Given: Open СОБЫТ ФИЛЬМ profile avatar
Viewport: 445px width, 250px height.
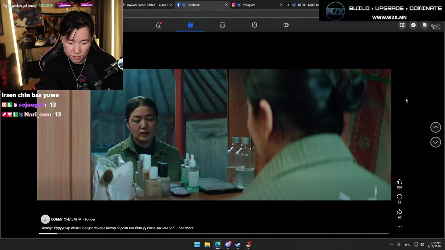Looking at the screenshot, I should coord(45,219).
